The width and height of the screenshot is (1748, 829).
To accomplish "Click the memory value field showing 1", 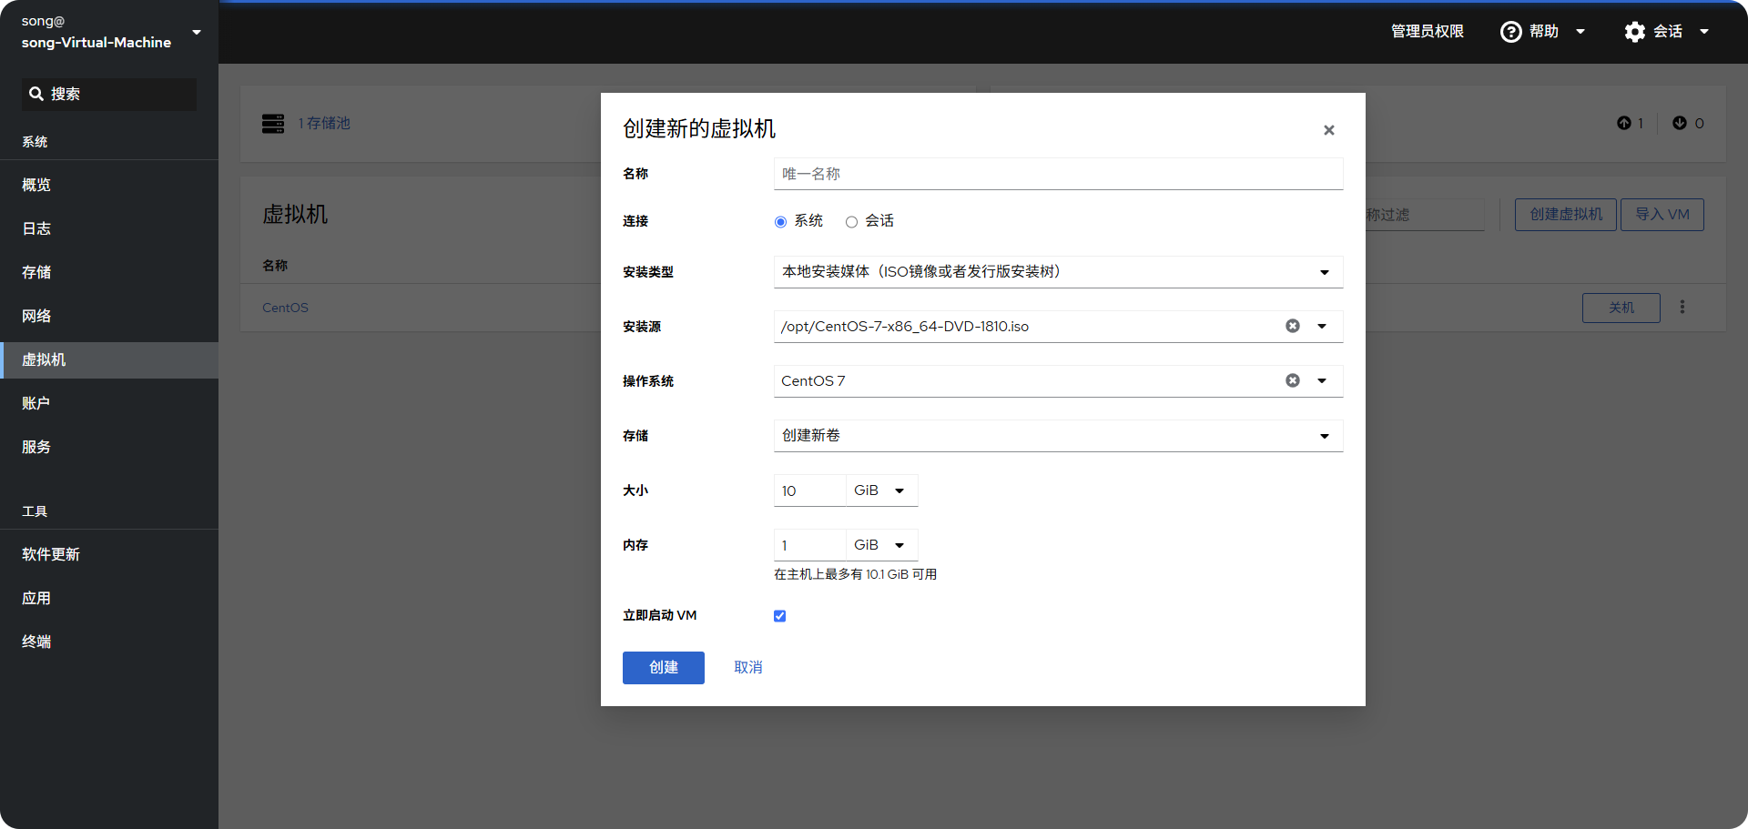I will (810, 545).
